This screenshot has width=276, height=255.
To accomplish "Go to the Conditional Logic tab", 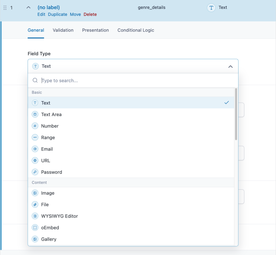I will 136,30.
